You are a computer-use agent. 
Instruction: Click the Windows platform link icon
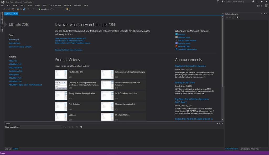176,34
